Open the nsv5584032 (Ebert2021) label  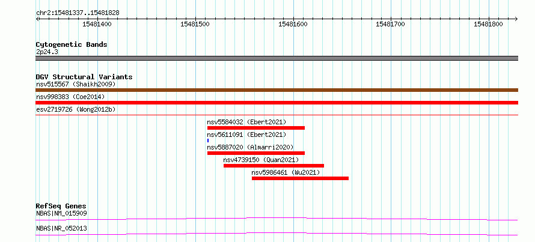246,122
